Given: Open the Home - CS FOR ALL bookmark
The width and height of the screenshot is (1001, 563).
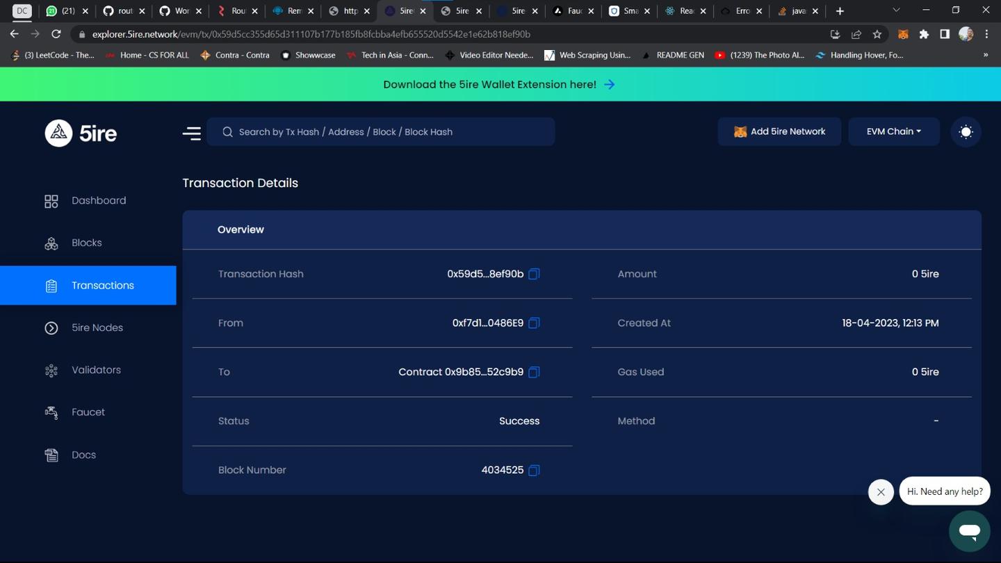Looking at the screenshot, I should point(147,55).
